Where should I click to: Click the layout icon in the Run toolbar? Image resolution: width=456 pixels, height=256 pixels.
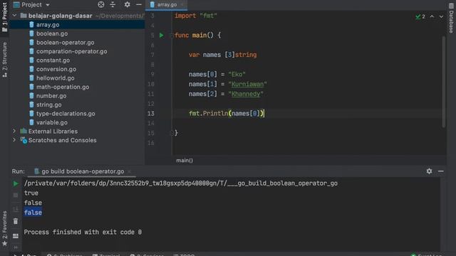16,236
